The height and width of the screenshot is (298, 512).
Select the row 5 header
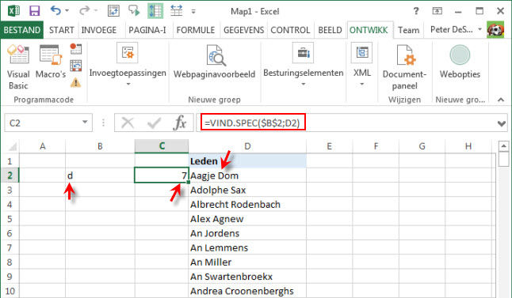pyautogui.click(x=10, y=218)
